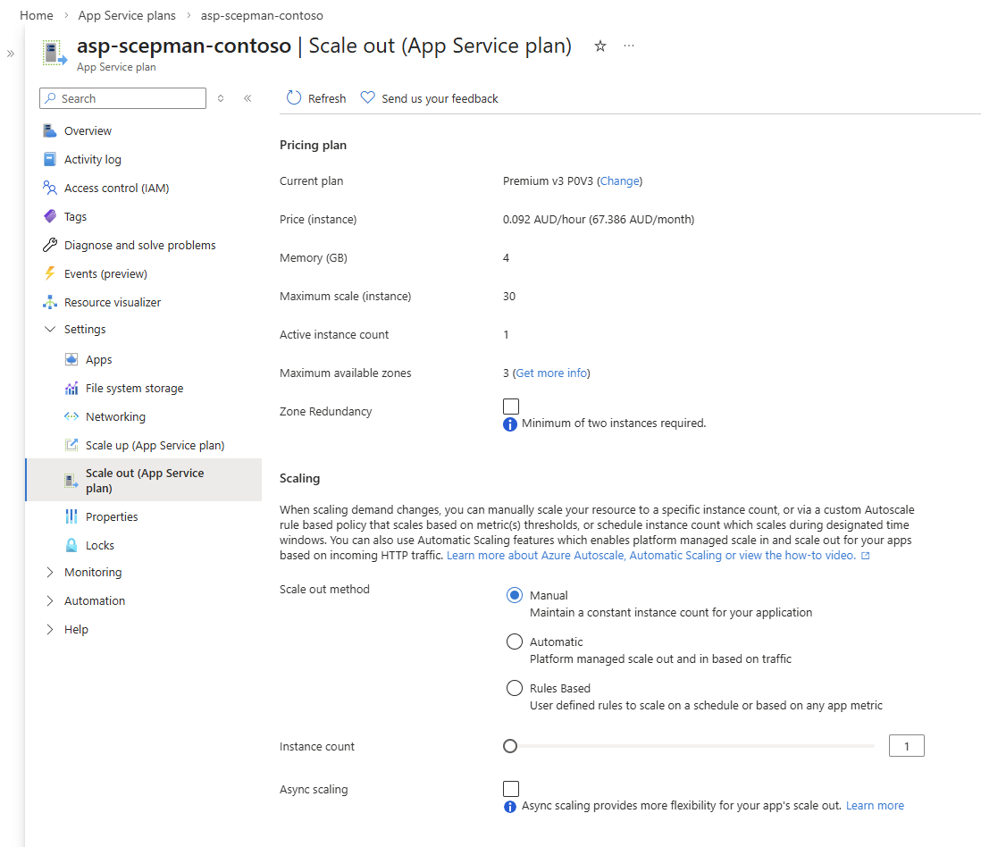Screen dimensions: 981x847
Task: Click the heart feedback icon
Action: point(367,98)
